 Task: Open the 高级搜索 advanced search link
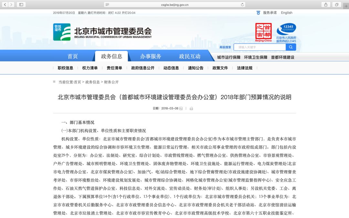(225, 47)
